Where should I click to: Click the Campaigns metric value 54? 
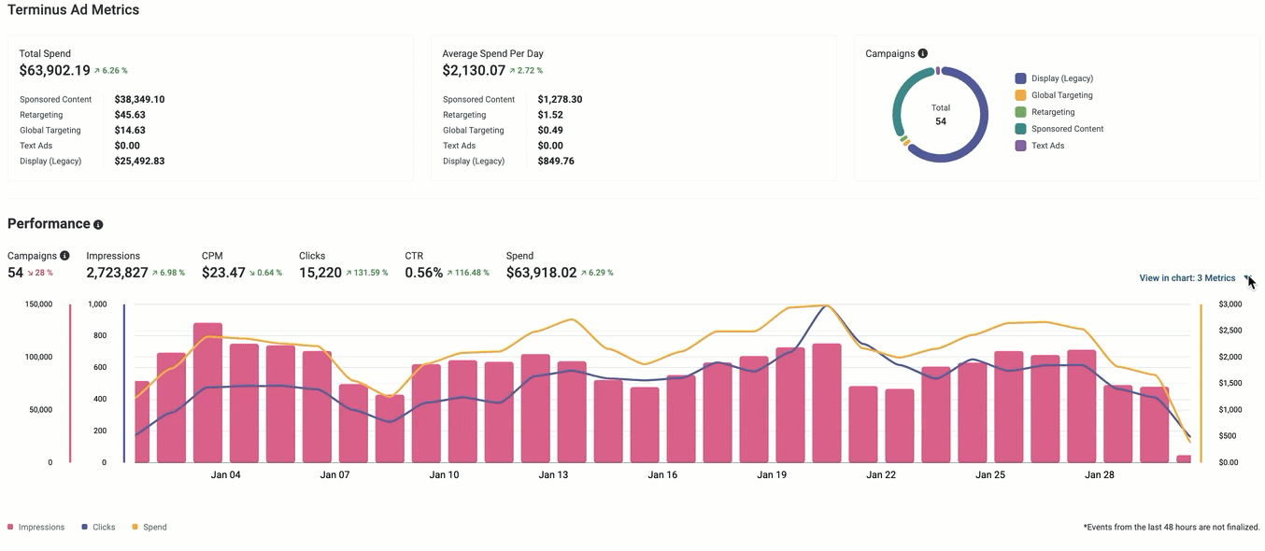pos(15,273)
